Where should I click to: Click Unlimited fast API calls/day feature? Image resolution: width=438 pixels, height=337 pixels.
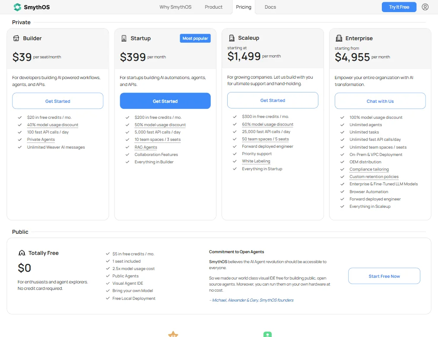375,140
